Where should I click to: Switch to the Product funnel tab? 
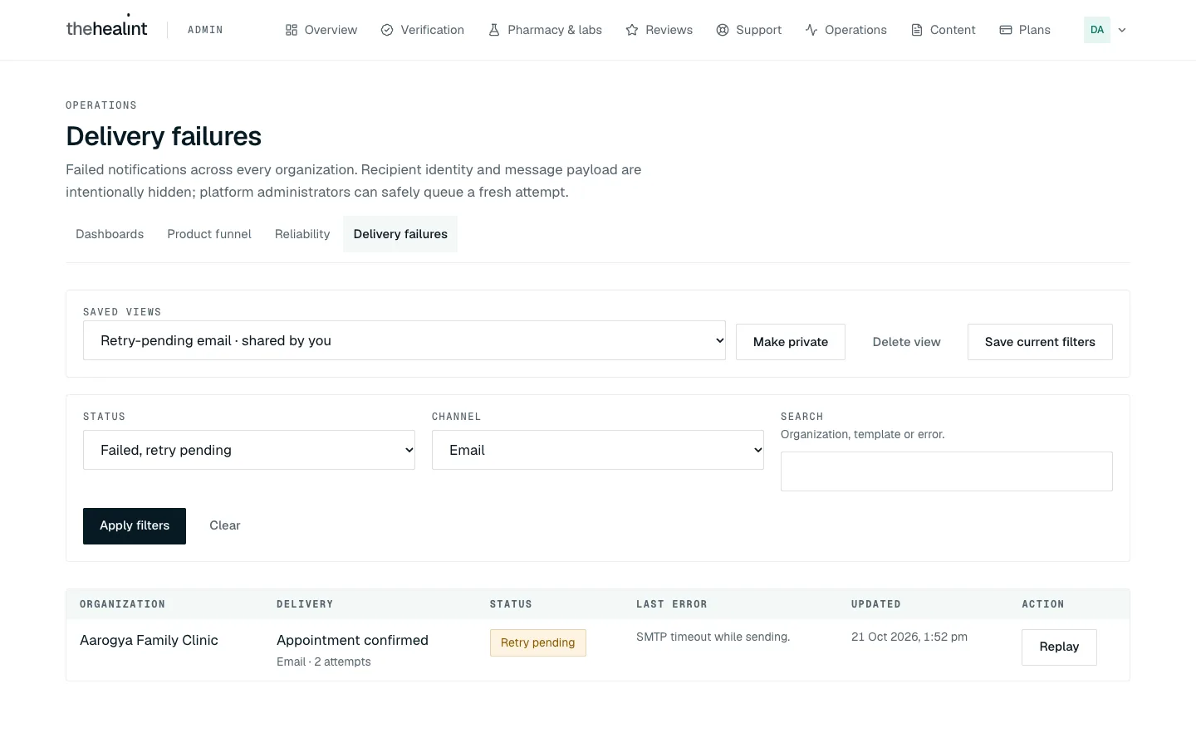[x=209, y=234]
